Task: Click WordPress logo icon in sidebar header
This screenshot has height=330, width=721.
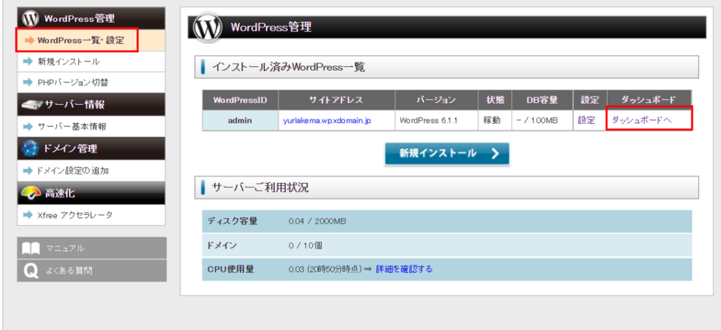Action: click(x=31, y=18)
